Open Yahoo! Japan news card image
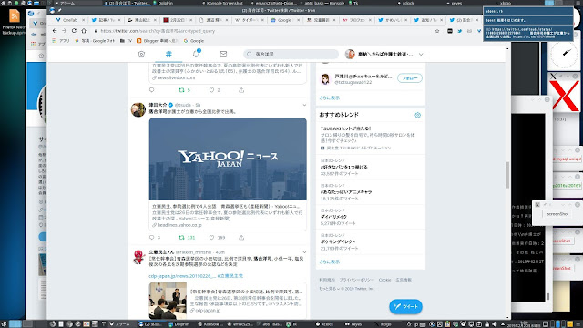The image size is (583, 328). coord(228,159)
